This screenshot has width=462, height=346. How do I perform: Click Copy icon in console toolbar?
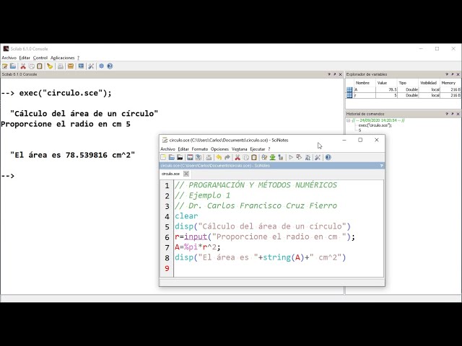pos(32,66)
